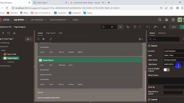Open the Maps bookmark
This screenshot has height=103, width=184.
click(24, 13)
